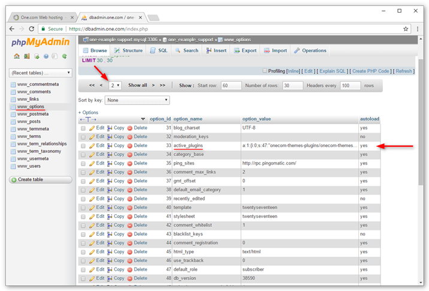
Task: Click the phpMyAdmin home icon
Action: click(17, 56)
